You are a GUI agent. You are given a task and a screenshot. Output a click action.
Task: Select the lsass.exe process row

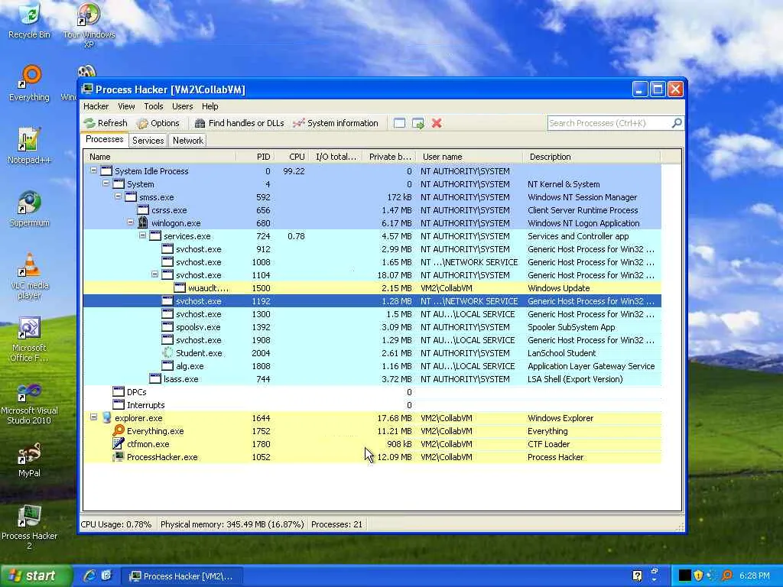[372, 379]
